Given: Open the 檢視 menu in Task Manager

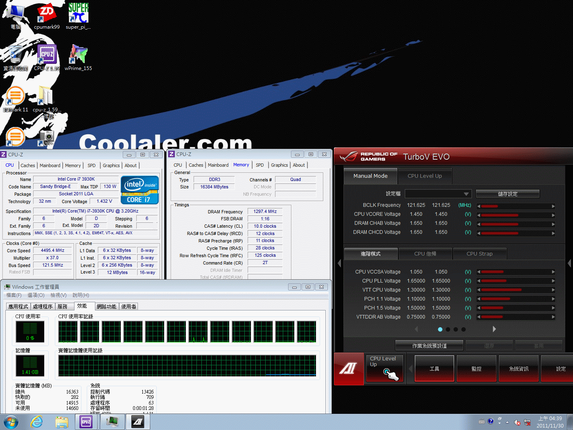Looking at the screenshot, I should [59, 295].
